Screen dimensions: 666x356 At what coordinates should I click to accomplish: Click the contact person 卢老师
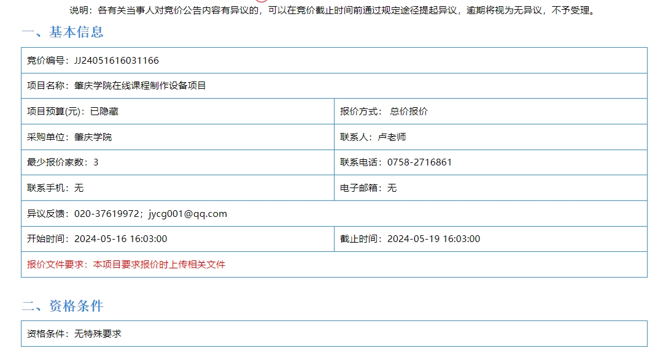pos(391,137)
